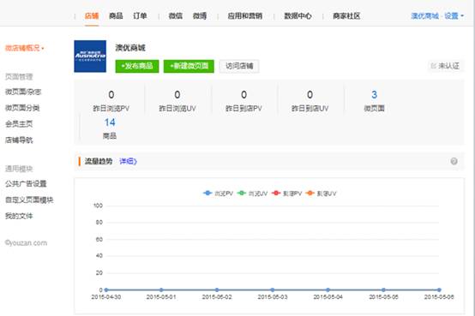Open the 澳优商城 设置 dropdown
The width and height of the screenshot is (475, 316).
[x=437, y=15]
